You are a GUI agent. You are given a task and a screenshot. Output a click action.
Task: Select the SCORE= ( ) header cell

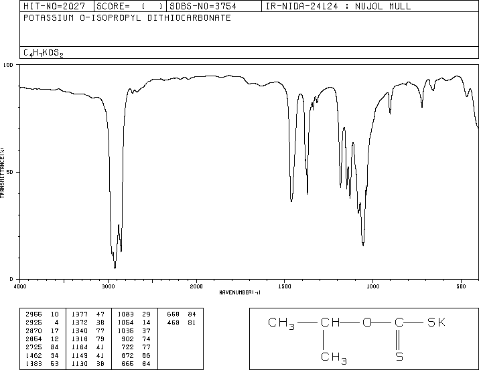[129, 6]
